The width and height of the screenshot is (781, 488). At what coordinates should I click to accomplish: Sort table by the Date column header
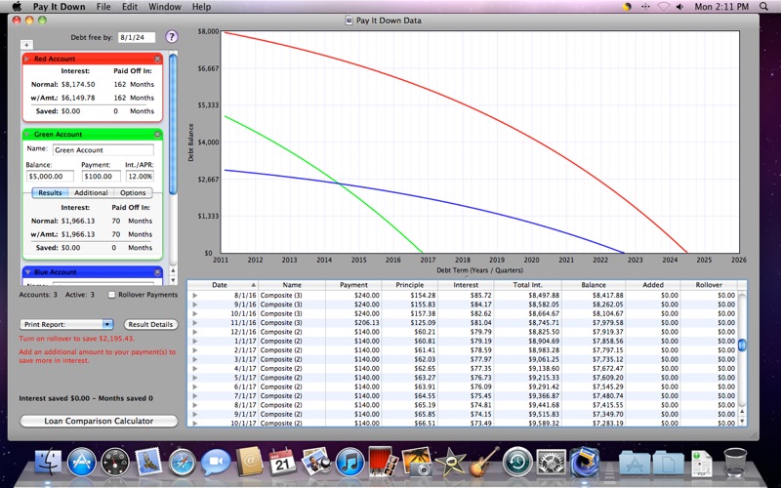coord(223,285)
